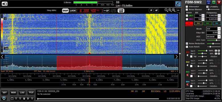Image resolution: width=222 pixels, height=102 pixels.
Task: Click the 6.220.400 Hz frequency display
Action: (x=90, y=11)
